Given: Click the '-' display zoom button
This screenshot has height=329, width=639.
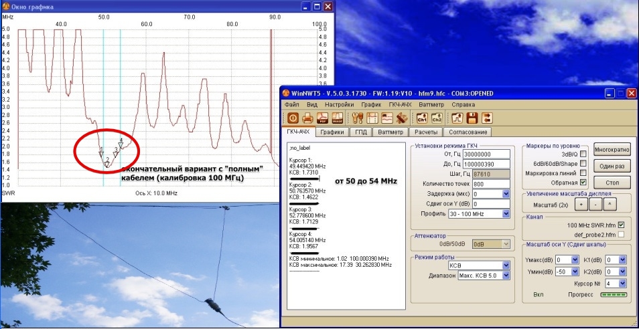Looking at the screenshot, I should click(595, 204).
